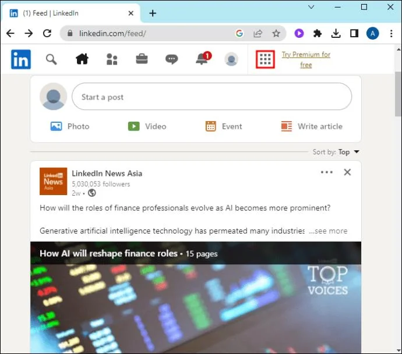Open the Me profile avatar menu
The image size is (402, 354).
click(231, 59)
